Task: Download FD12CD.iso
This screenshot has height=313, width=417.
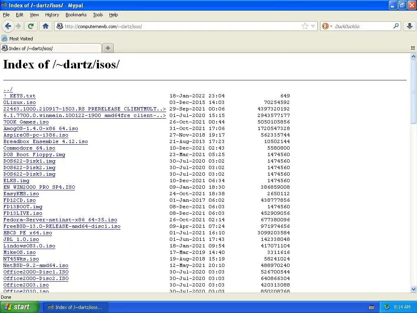Action: [x=20, y=200]
